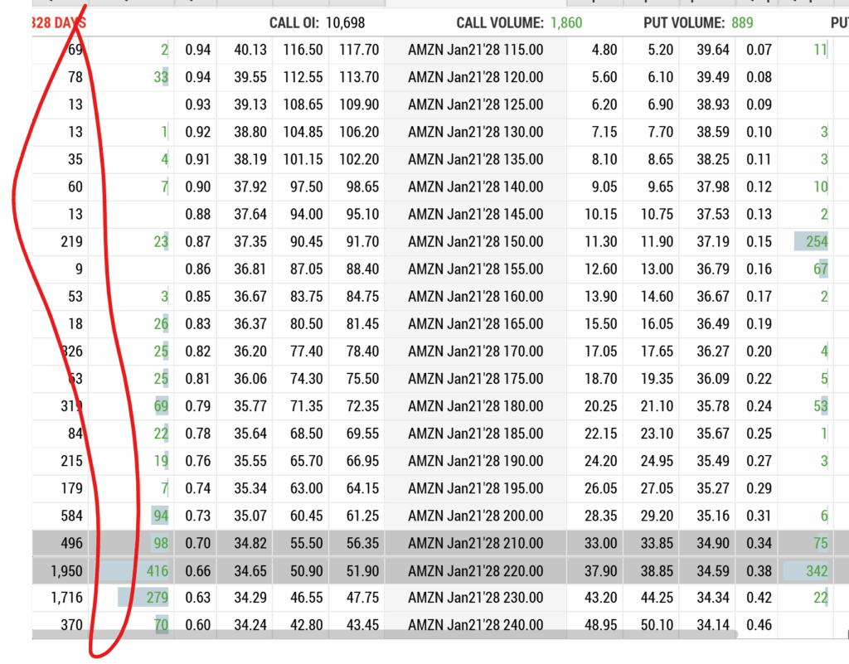Click put volume 254 in the 150.00 row
The width and height of the screenshot is (849, 664).
(817, 242)
